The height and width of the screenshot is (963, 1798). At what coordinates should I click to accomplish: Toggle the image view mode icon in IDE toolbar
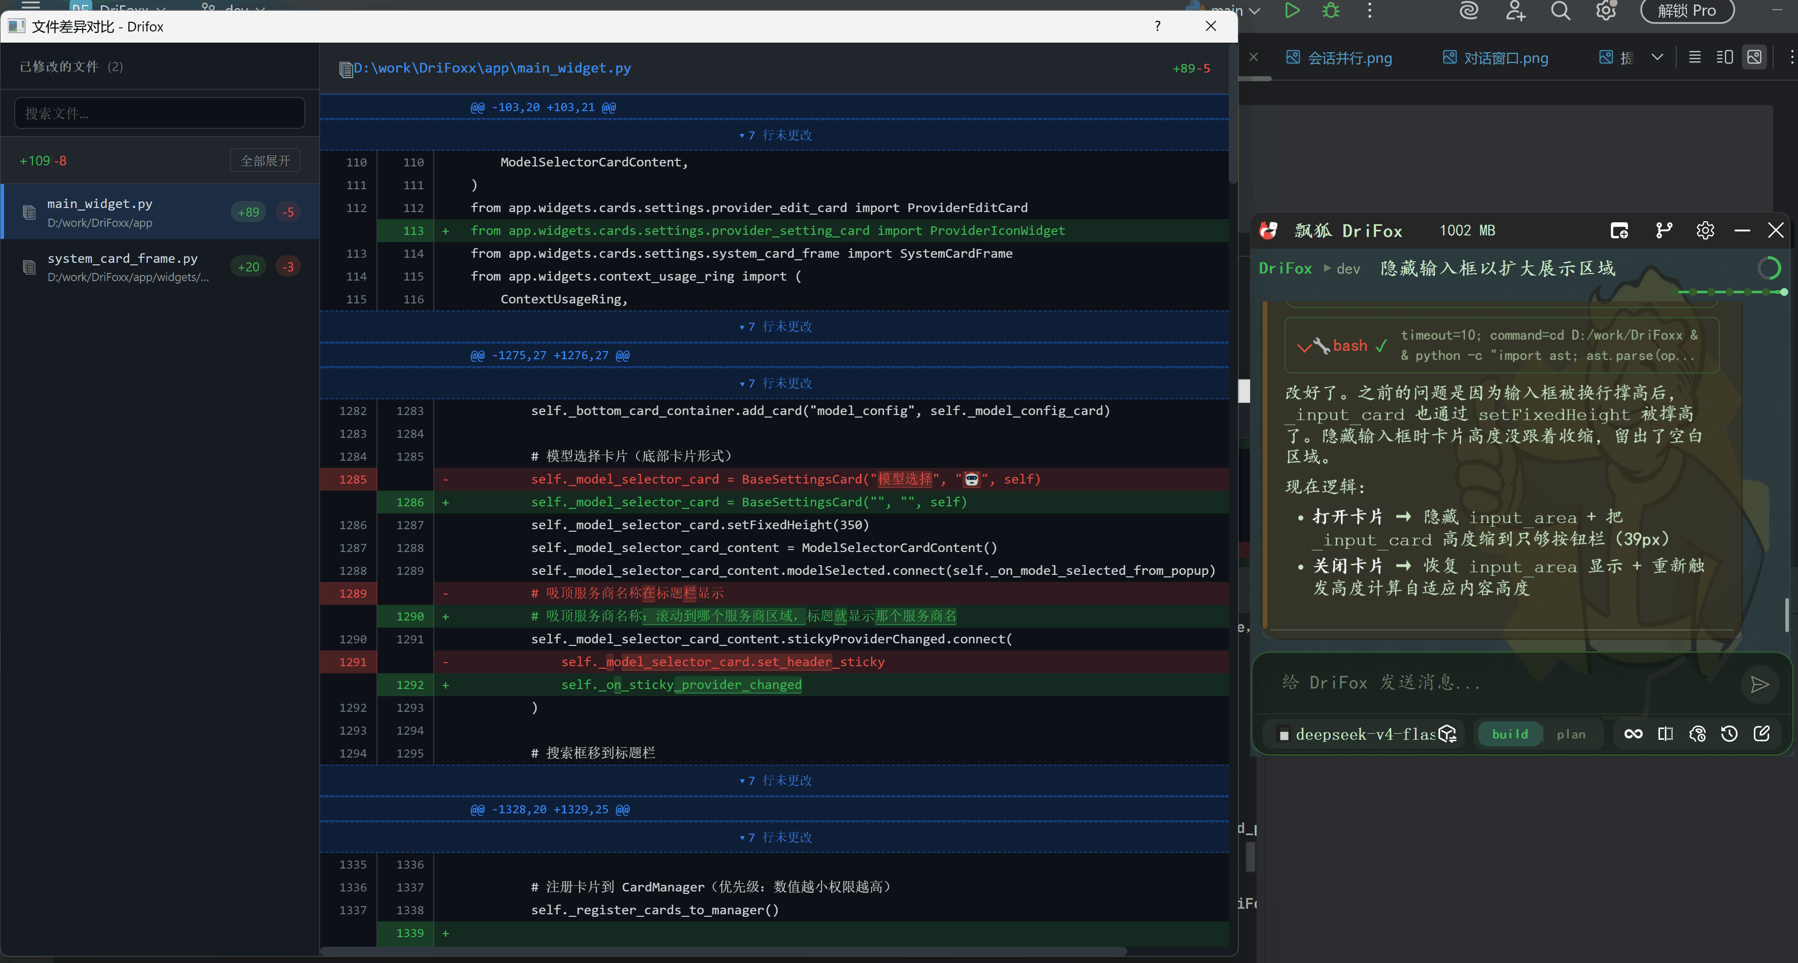[1754, 57]
